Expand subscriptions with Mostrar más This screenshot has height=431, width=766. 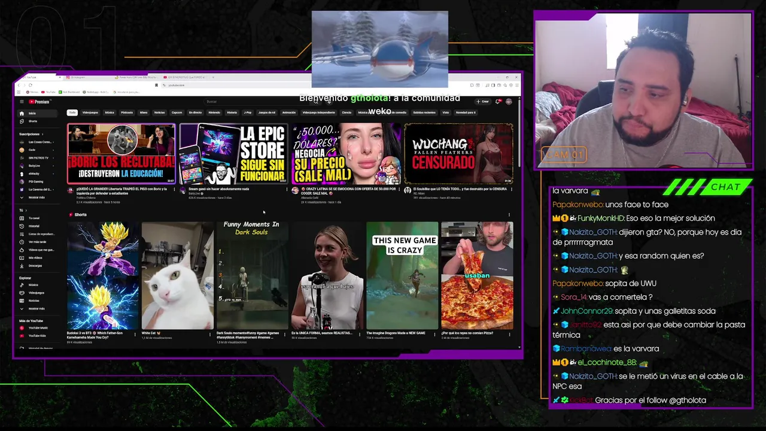click(x=37, y=197)
